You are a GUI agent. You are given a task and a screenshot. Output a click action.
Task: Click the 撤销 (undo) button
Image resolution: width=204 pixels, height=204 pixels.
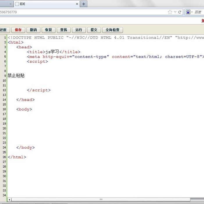pyautogui.click(x=33, y=30)
